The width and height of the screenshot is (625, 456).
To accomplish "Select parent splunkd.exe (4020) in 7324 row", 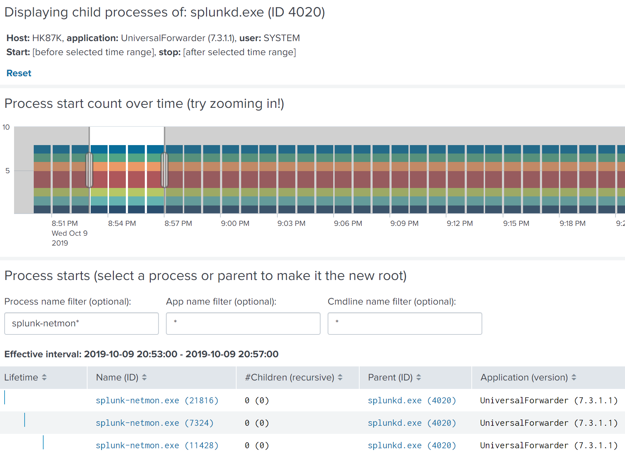I will click(x=412, y=423).
